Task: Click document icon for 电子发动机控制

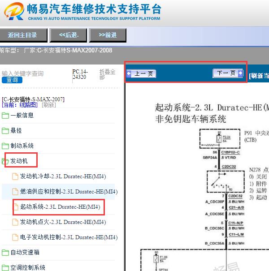Action: (x=15, y=237)
